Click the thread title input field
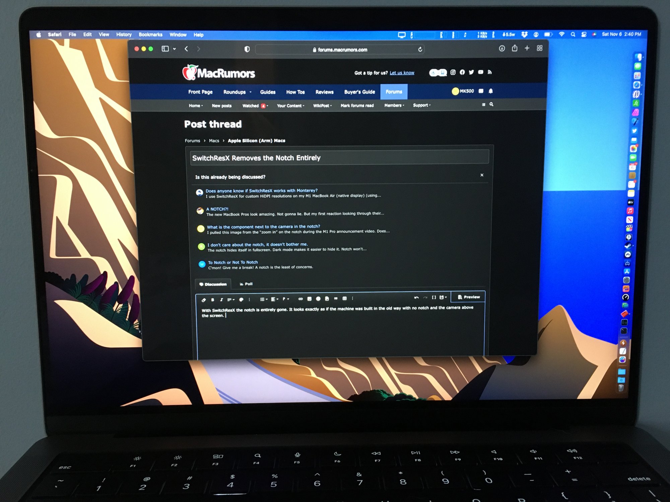Screen dimensions: 670x502 (x=339, y=158)
